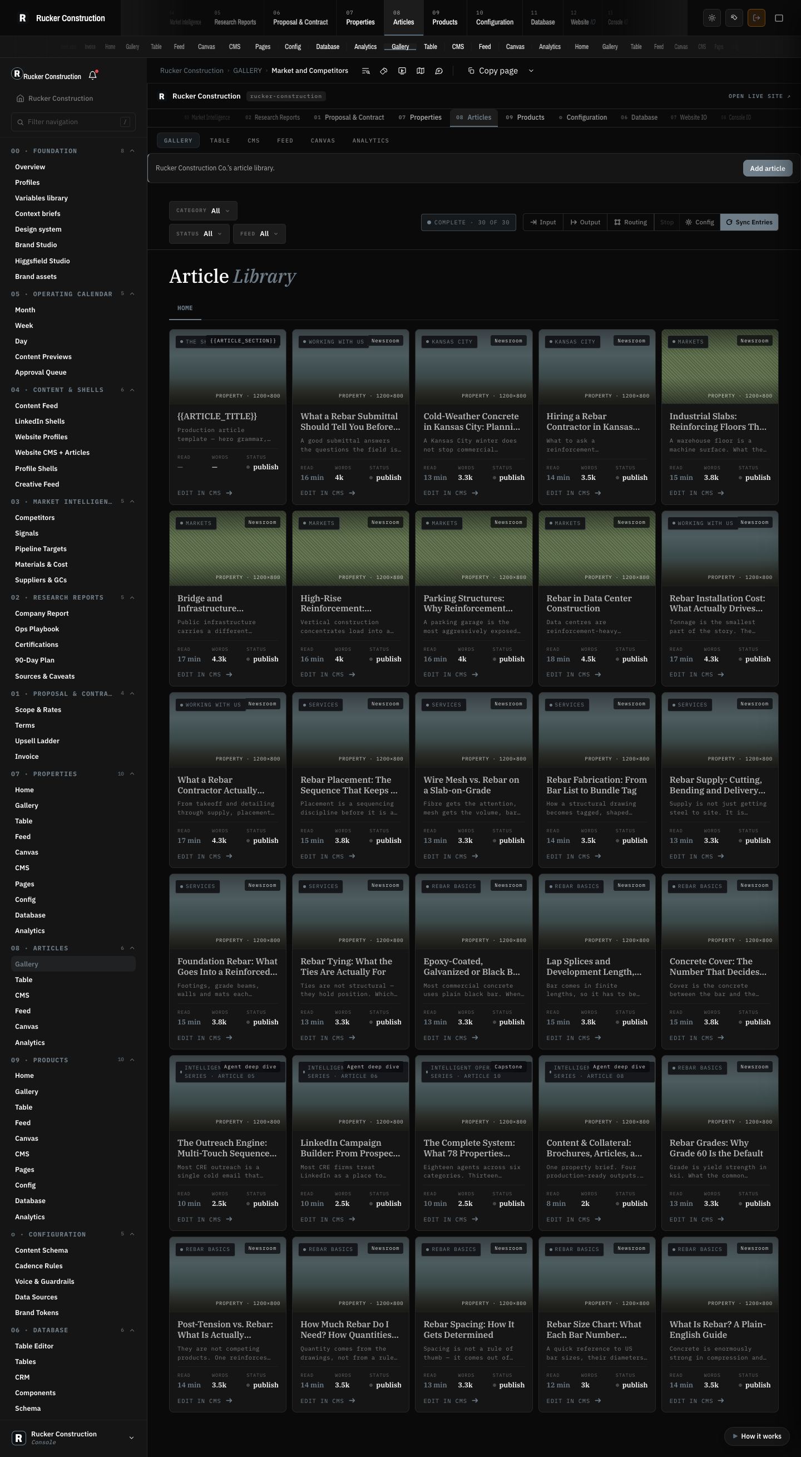Click the chat comment icon in breadcrumb bar
Screen dimensions: 801x1457
[439, 71]
